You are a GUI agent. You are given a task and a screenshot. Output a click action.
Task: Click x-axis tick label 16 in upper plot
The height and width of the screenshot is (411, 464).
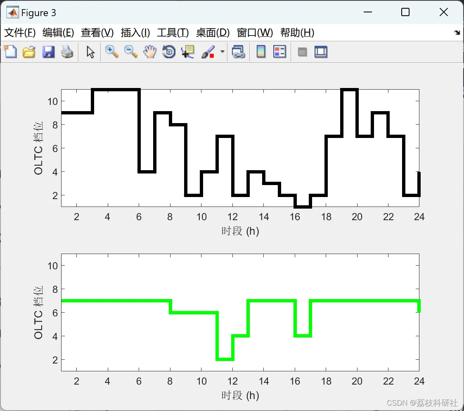coord(295,217)
